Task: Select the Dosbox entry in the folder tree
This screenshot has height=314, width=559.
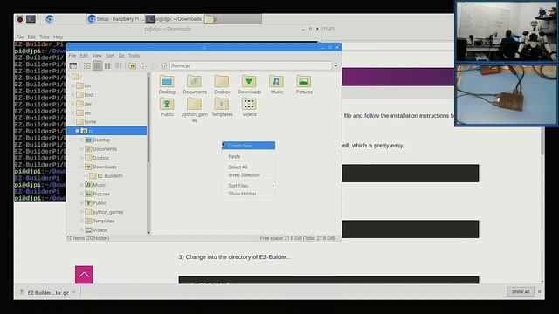Action: click(101, 158)
